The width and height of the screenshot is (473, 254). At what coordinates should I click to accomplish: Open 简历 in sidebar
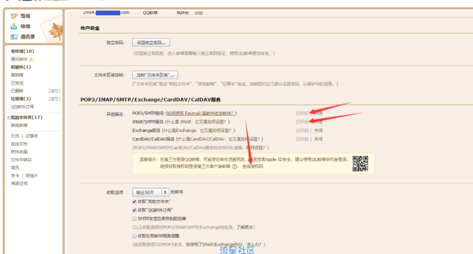(15, 167)
